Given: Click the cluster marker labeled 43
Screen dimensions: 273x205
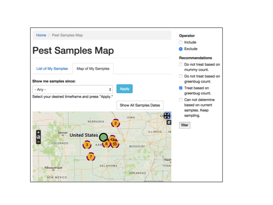Looking at the screenshot, I should (x=112, y=139).
